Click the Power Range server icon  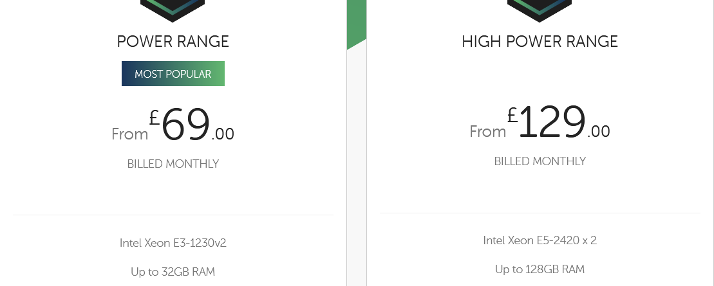point(173,10)
